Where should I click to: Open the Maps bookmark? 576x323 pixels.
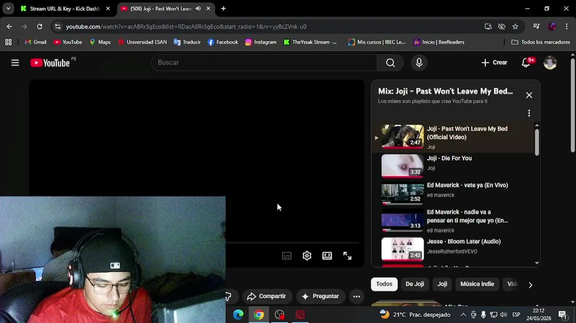pyautogui.click(x=100, y=42)
